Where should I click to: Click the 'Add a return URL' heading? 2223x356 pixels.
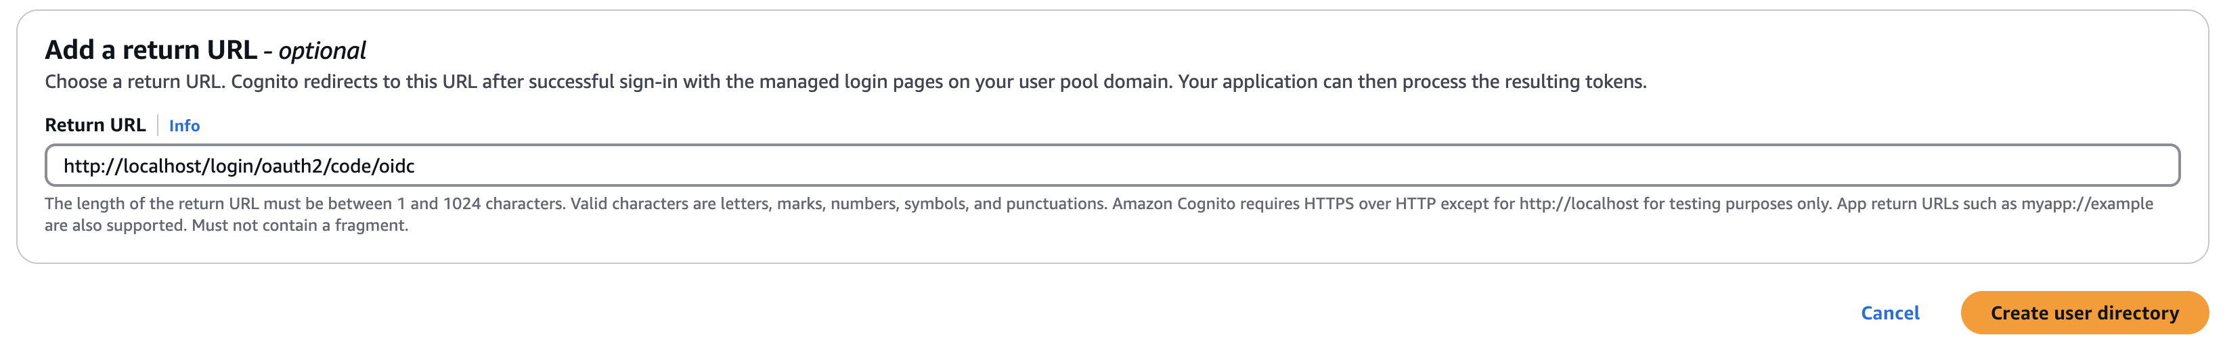click(x=150, y=50)
